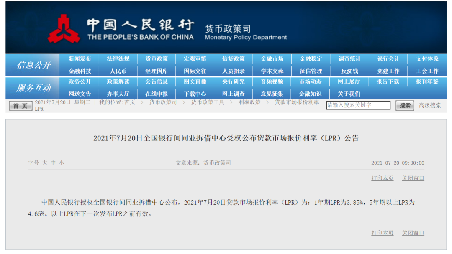Select 货币政策 in the navigation bar
The width and height of the screenshot is (452, 254).
pyautogui.click(x=157, y=58)
